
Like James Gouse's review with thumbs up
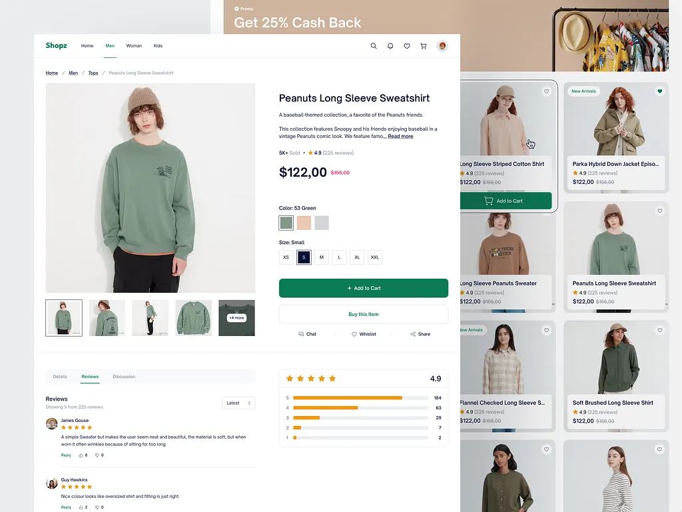pyautogui.click(x=81, y=455)
